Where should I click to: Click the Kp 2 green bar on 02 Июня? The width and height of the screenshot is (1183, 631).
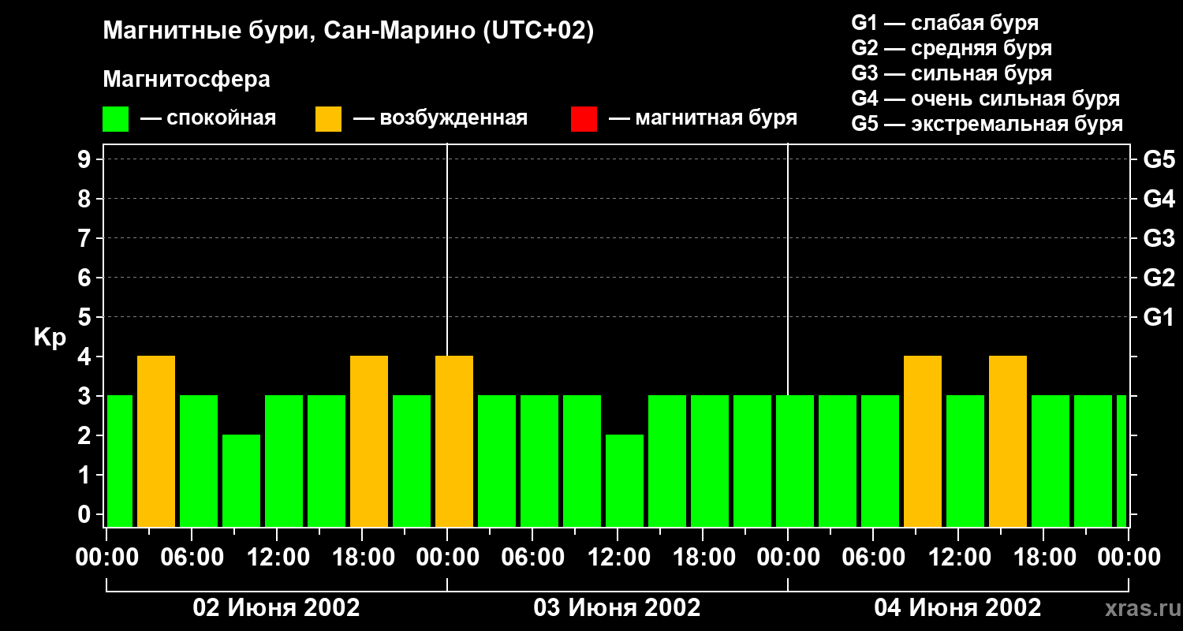[241, 480]
